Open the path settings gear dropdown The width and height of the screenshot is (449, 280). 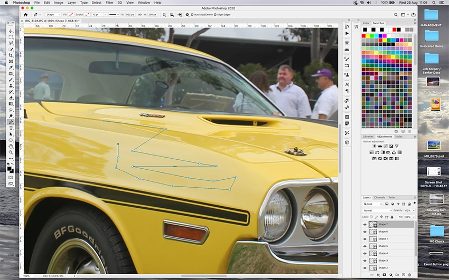[x=188, y=15]
